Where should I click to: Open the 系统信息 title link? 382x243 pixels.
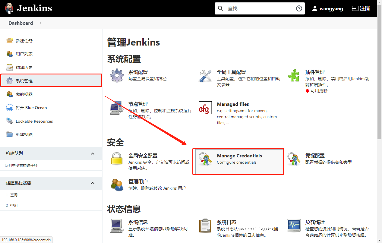tap(138, 222)
